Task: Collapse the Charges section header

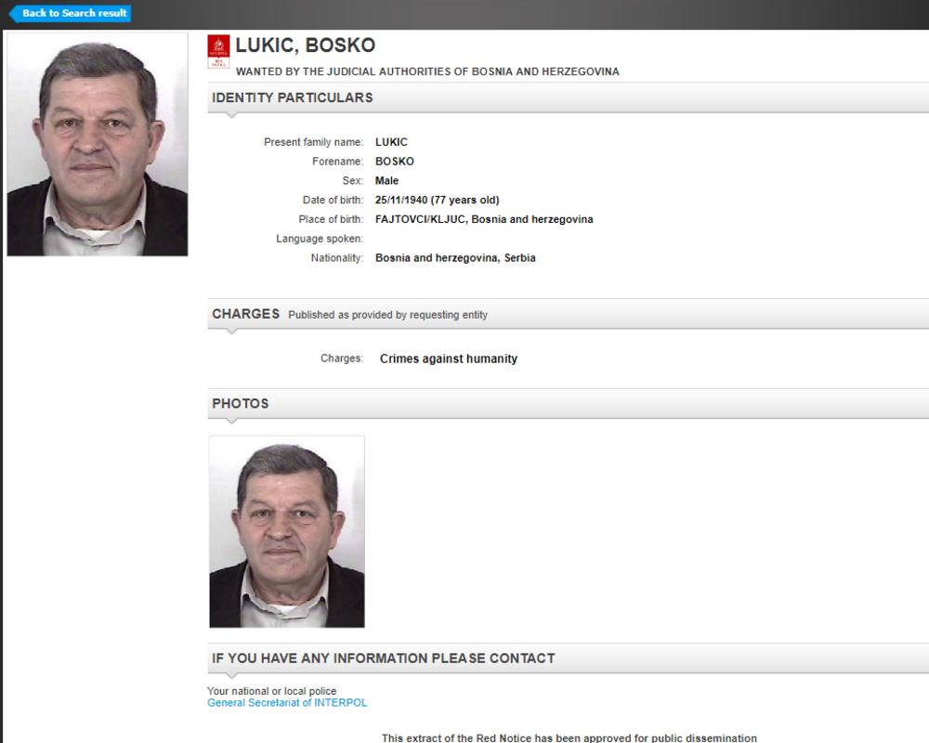Action: point(246,314)
